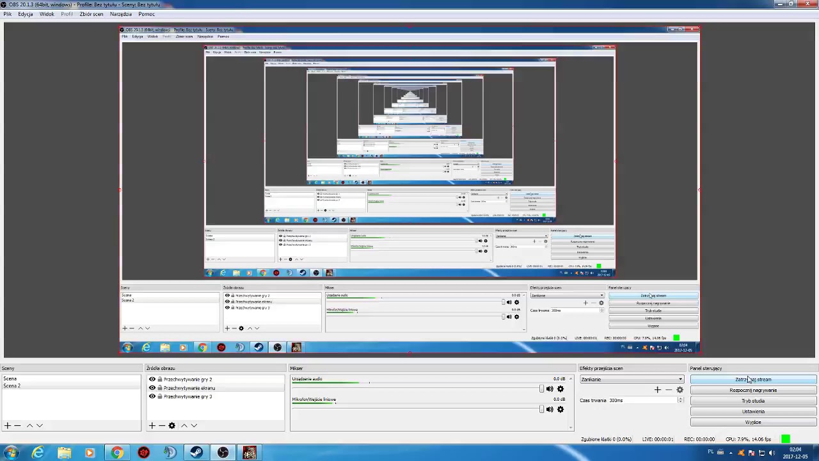This screenshot has height=461, width=819.
Task: Open the clock showing 02:04 in the tray
Action: pyautogui.click(x=796, y=453)
